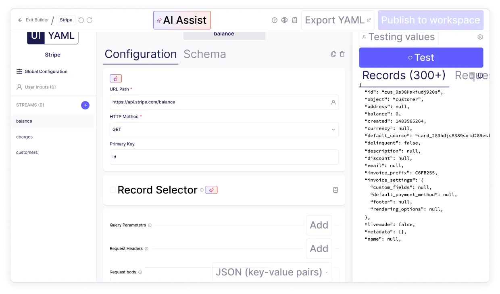Show info for Request Headers
This screenshot has width=500, height=294.
click(x=146, y=249)
